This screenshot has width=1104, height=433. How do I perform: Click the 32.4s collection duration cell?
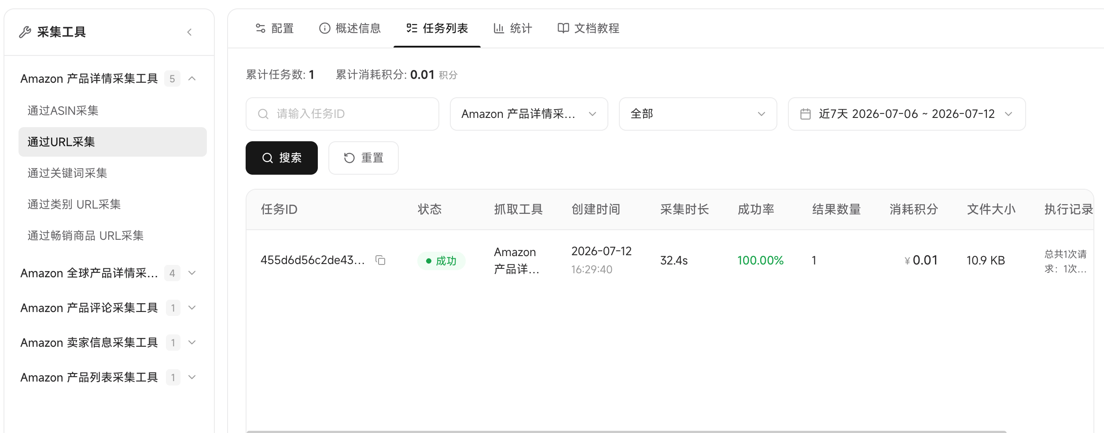(674, 261)
